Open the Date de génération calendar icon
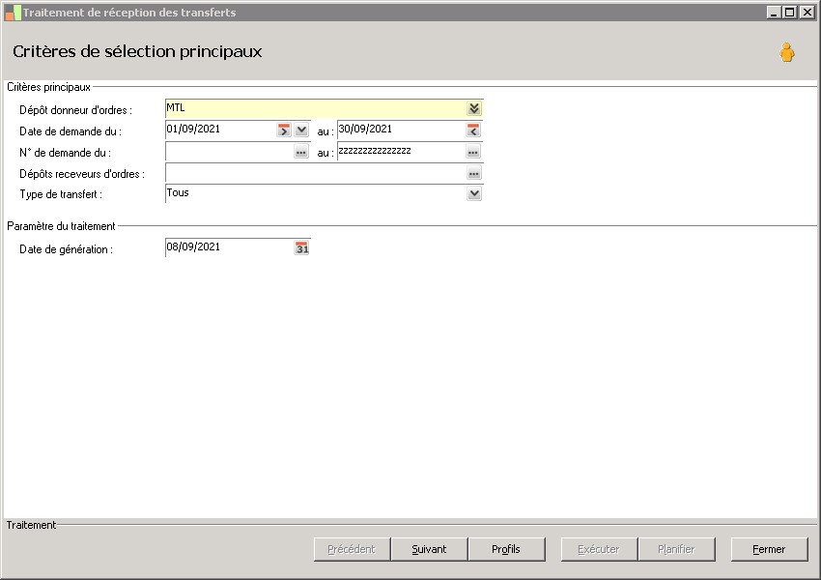The width and height of the screenshot is (821, 580). (x=302, y=247)
